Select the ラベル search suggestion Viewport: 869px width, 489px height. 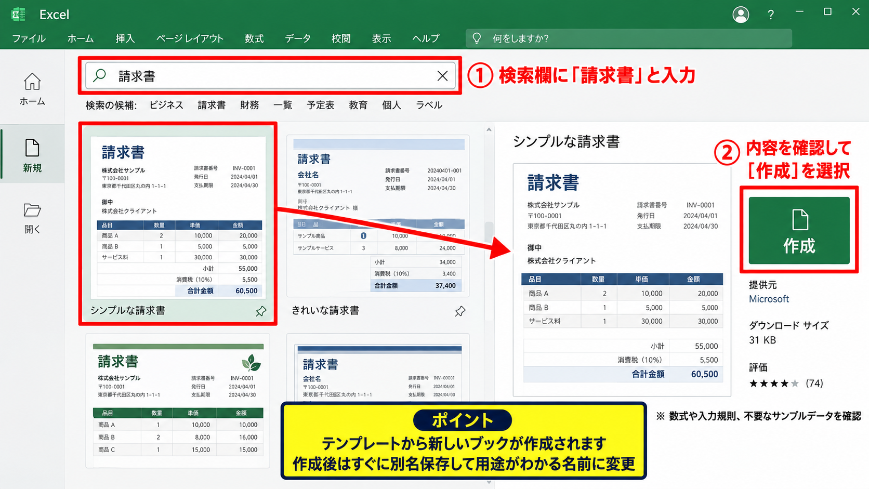(429, 105)
